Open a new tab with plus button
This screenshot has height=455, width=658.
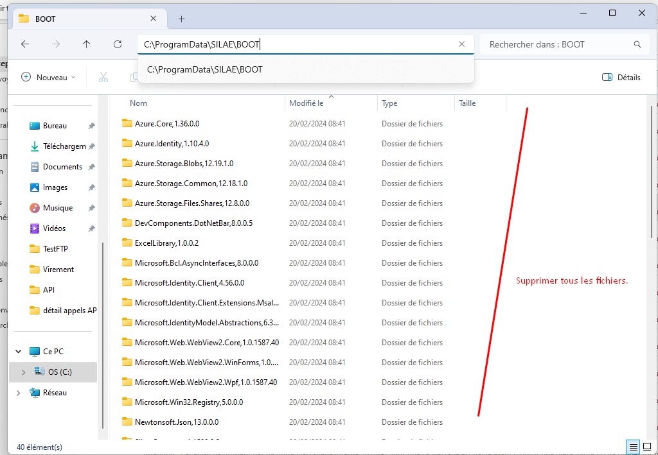tap(181, 19)
